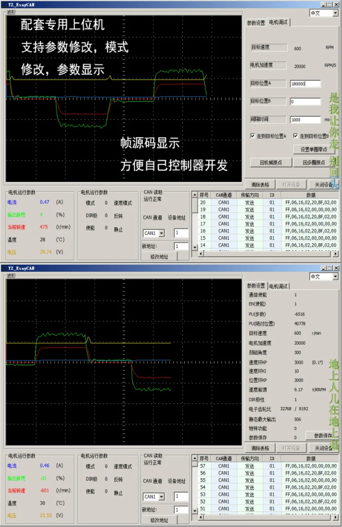
Task: Click 修改地址 button in lower window
Action: (x=159, y=520)
